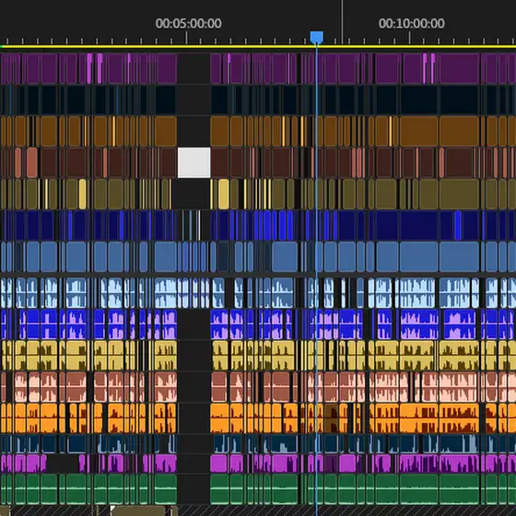
Task: Click the 00:05:00:00 timecode on the ruler
Action: click(188, 23)
